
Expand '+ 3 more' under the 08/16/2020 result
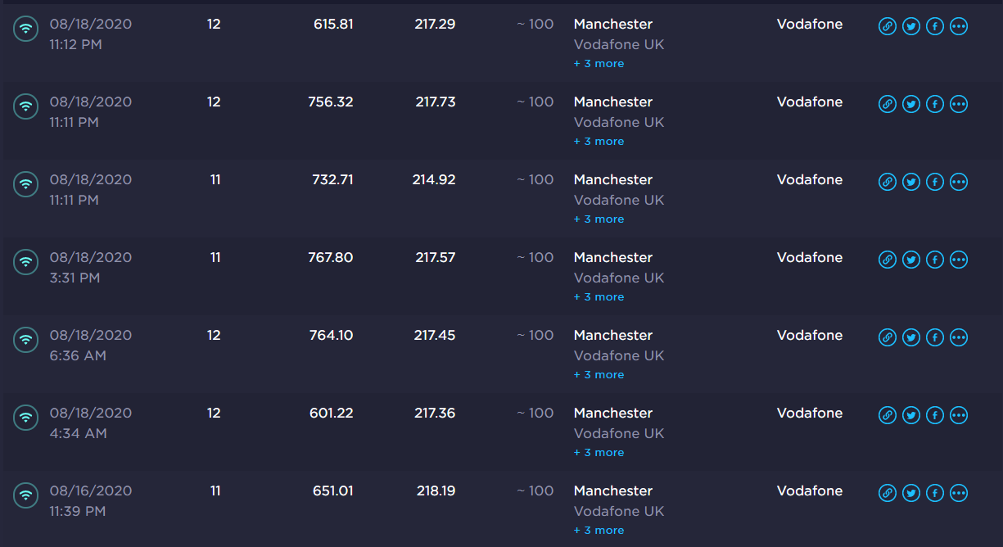(599, 531)
